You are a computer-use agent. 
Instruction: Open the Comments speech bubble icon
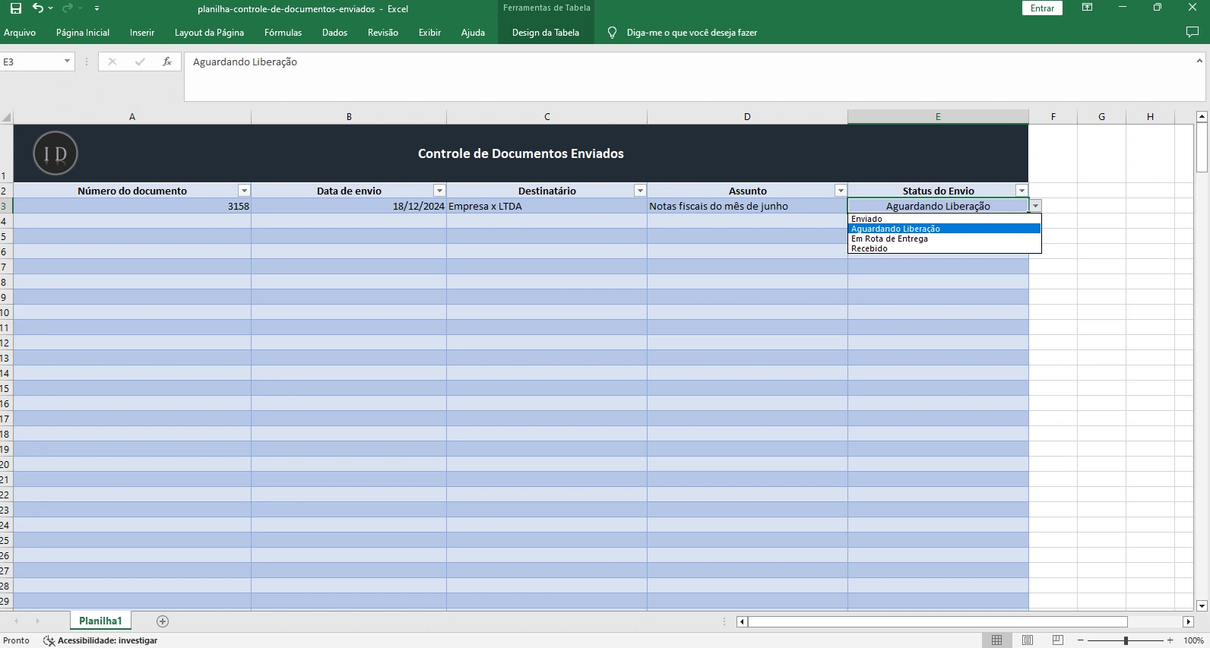[x=1192, y=32]
